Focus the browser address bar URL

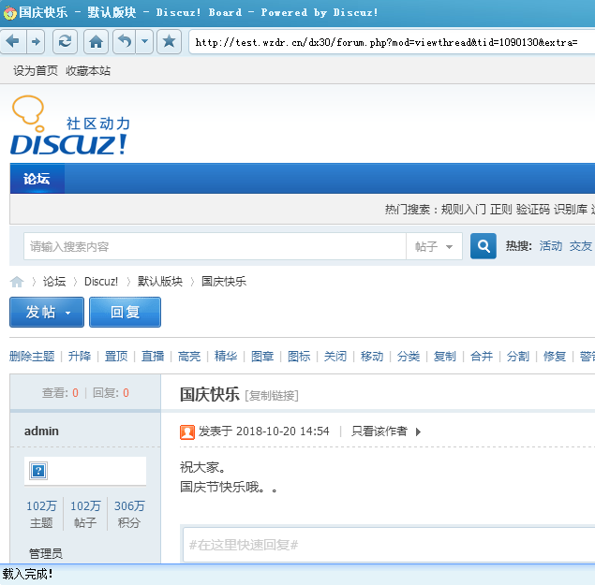(x=391, y=42)
